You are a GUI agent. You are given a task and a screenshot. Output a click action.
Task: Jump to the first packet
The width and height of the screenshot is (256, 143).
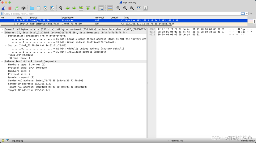click(88, 8)
